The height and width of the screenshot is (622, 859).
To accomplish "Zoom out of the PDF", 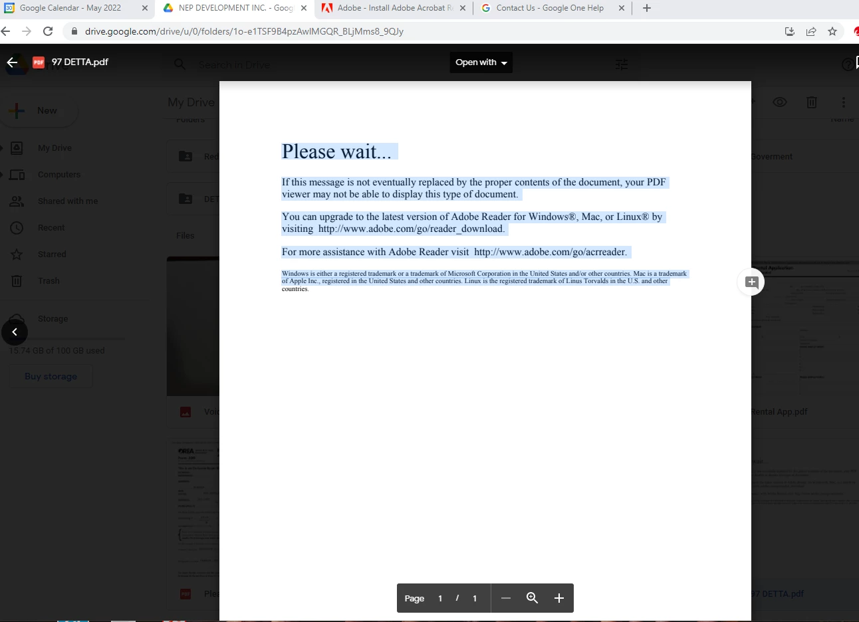I will [x=506, y=598].
